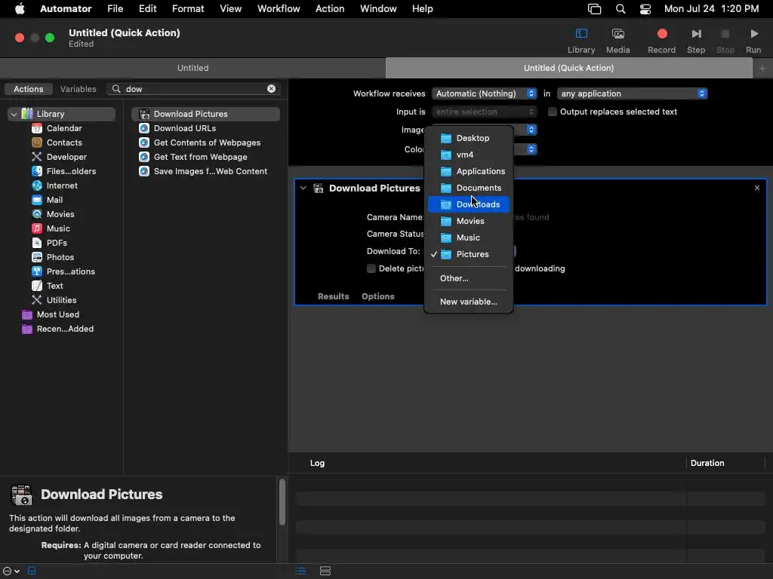
Task: Choose the Get Contents of Webpages action
Action: pyautogui.click(x=207, y=142)
